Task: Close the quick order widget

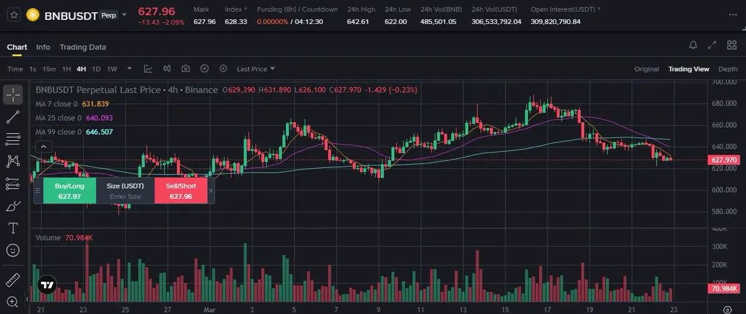Action: [x=211, y=191]
